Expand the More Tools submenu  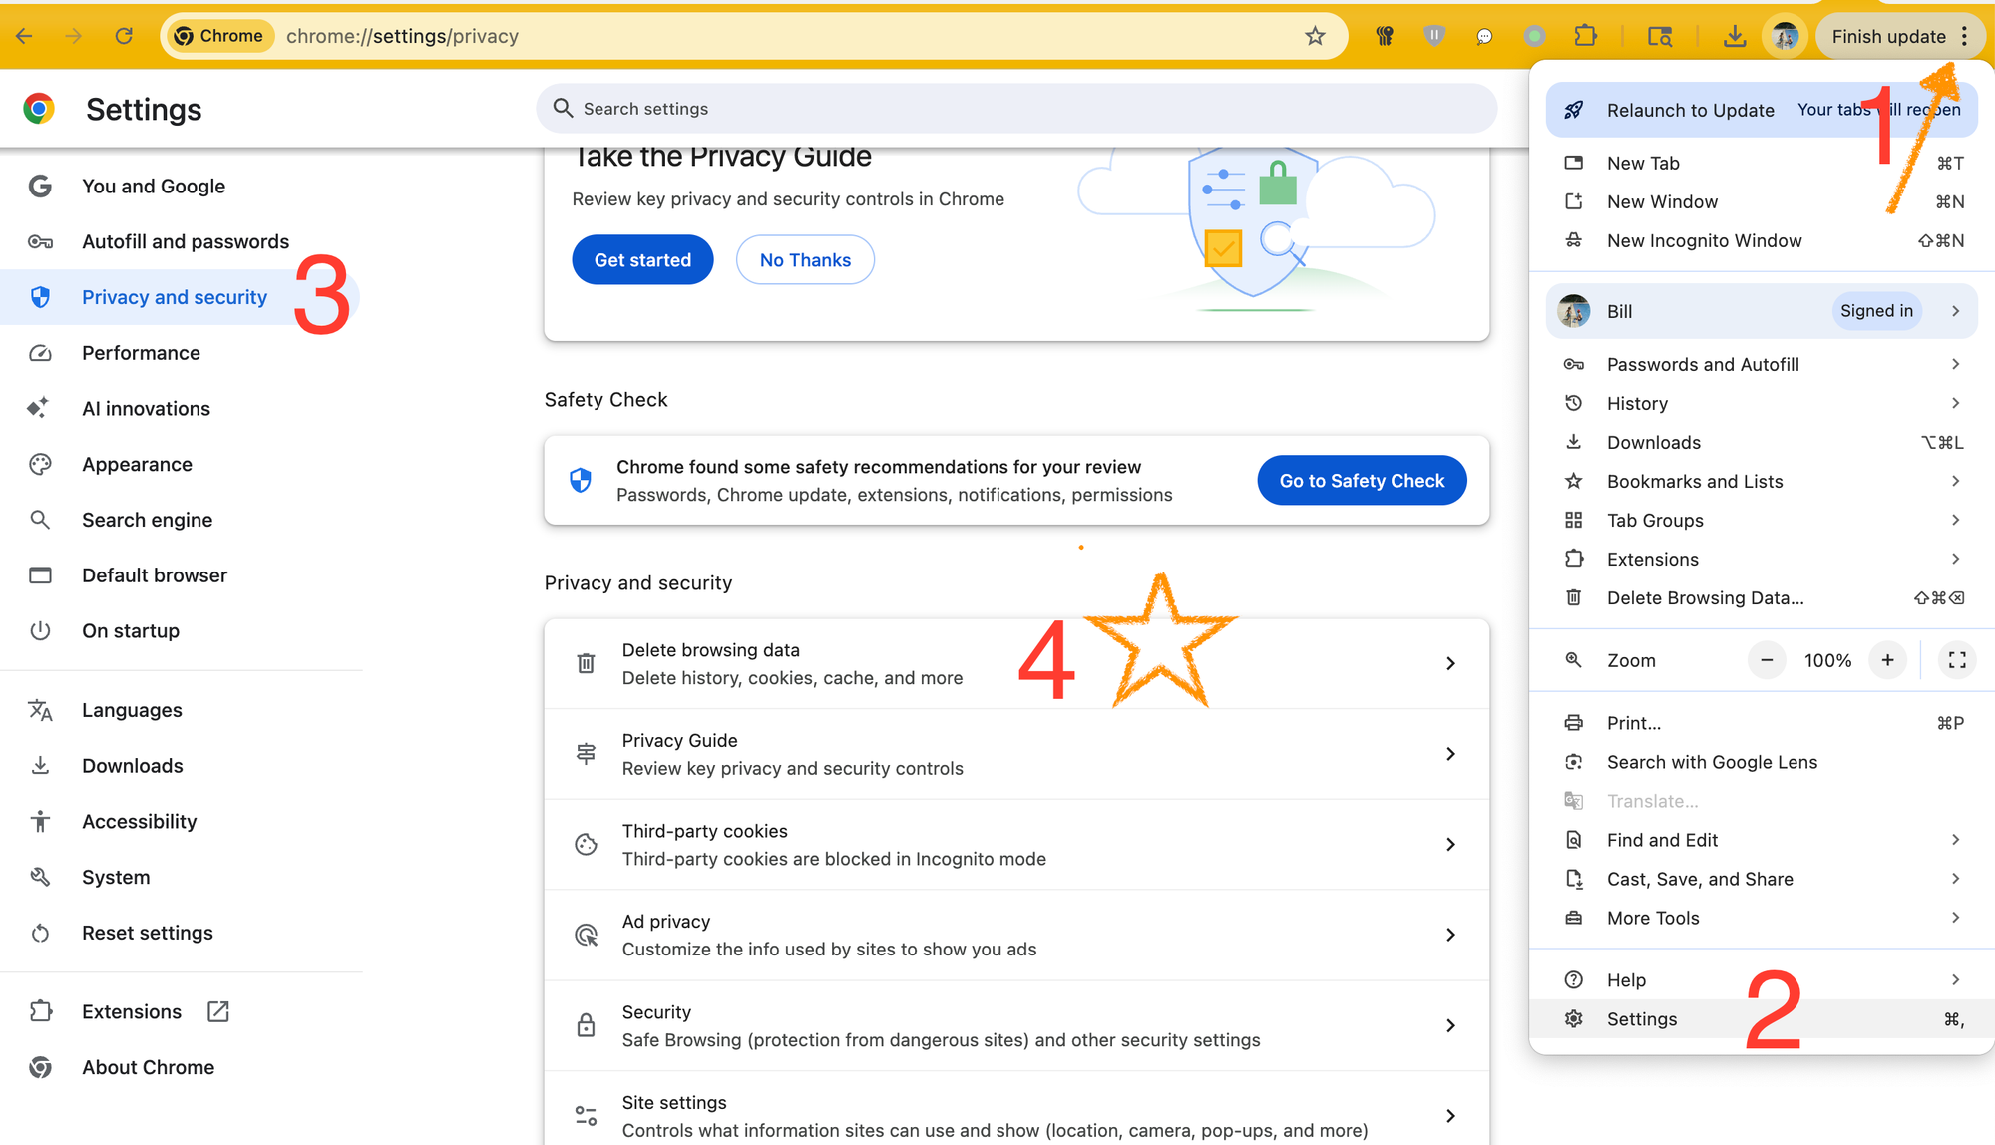[x=1762, y=918]
